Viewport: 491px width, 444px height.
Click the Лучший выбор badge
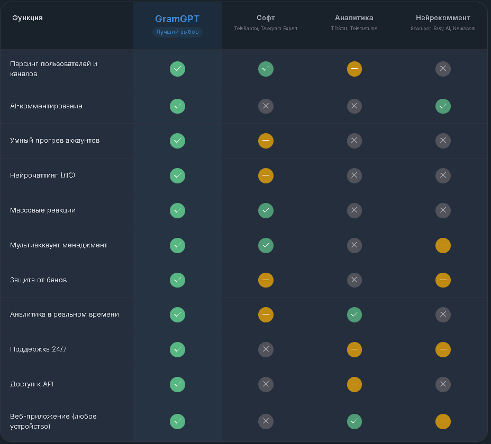click(177, 32)
